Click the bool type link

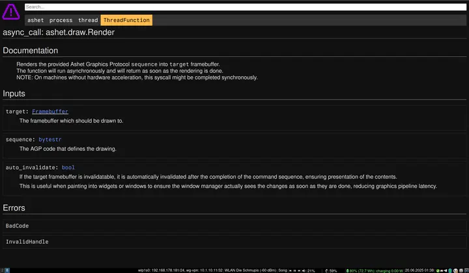coord(68,168)
